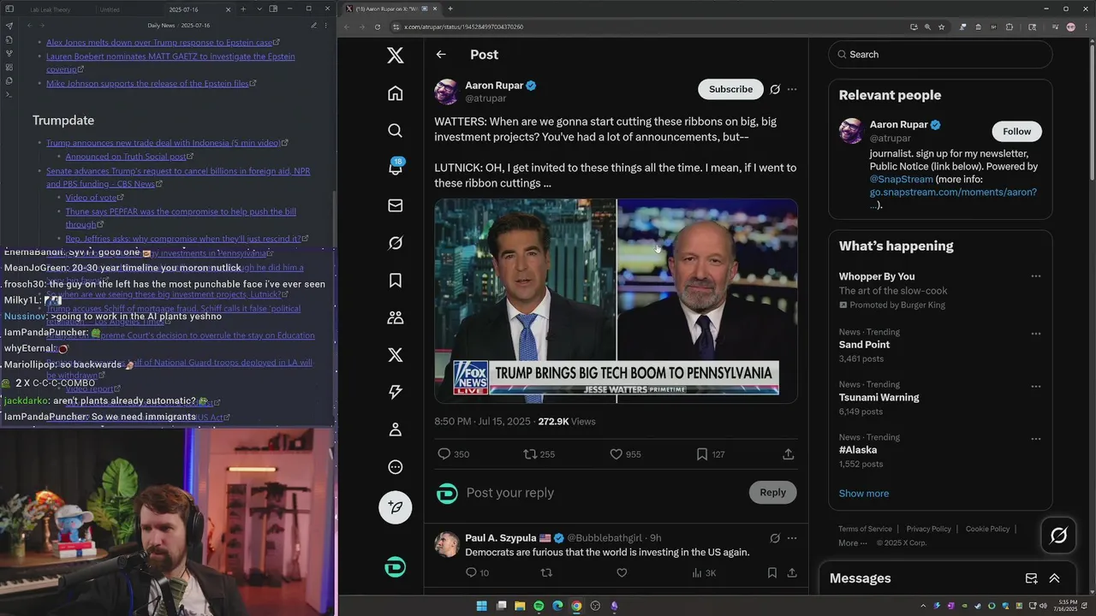
Task: Go back with Post arrow
Action: tap(441, 55)
